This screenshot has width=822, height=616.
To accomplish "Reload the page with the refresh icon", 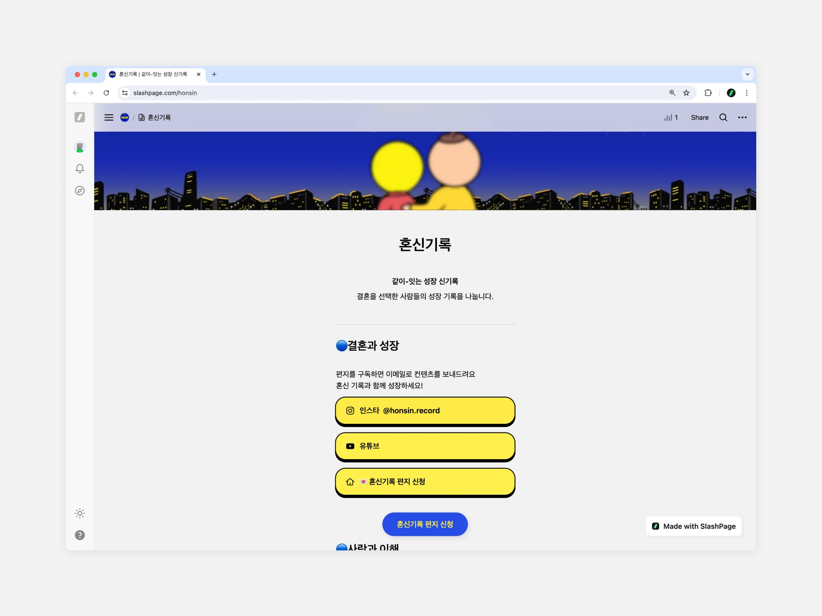I will pyautogui.click(x=106, y=93).
